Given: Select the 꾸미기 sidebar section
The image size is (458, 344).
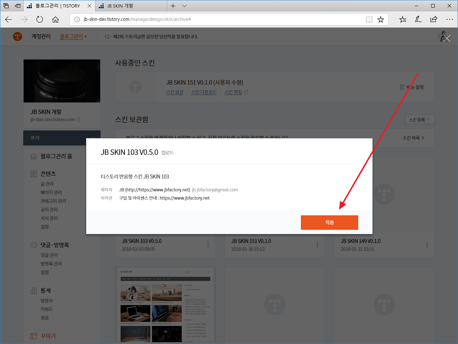Looking at the screenshot, I should coord(48,336).
